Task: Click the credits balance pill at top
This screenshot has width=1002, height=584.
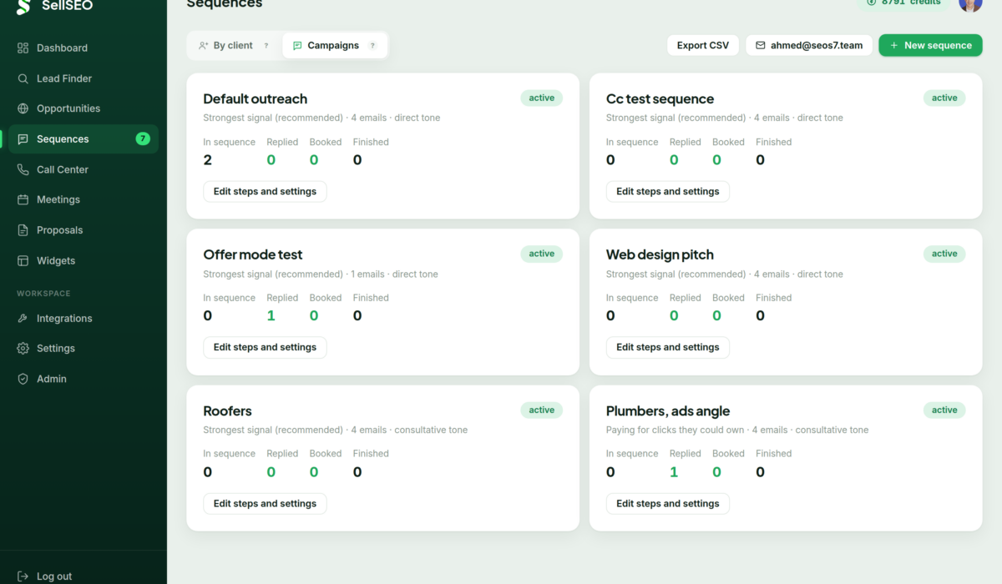Action: tap(903, 3)
